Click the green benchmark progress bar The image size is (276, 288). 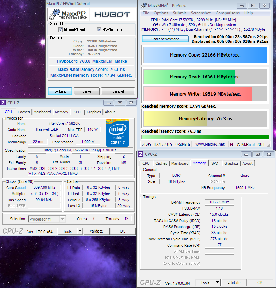coord(205,137)
